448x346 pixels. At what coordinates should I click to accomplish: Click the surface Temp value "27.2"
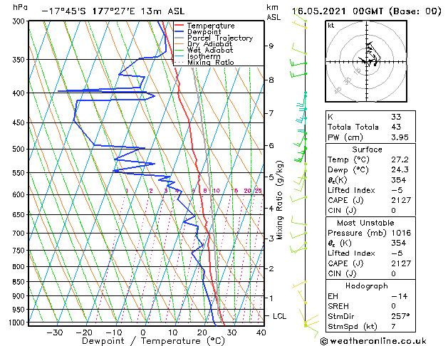click(400, 160)
